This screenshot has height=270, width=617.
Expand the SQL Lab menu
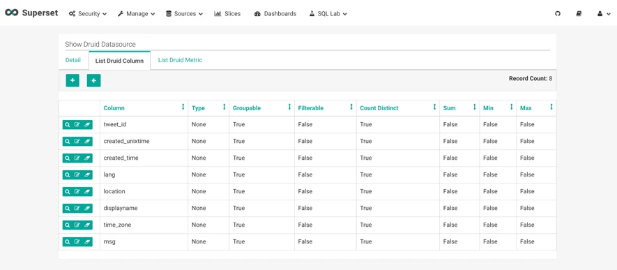point(328,13)
